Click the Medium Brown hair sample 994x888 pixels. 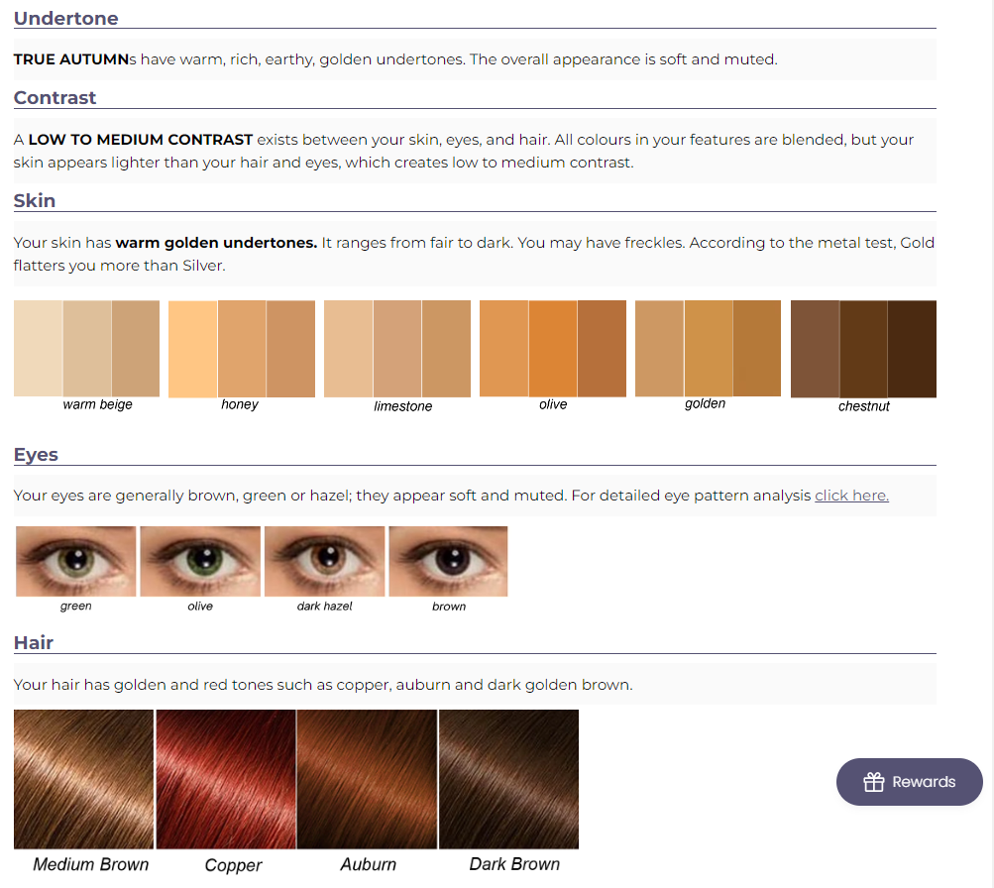(x=83, y=779)
